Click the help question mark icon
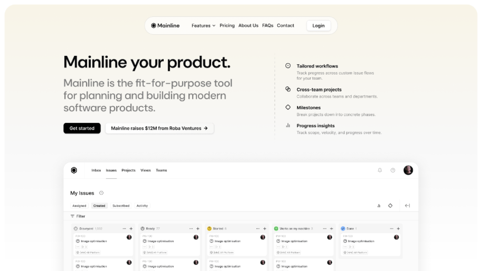482x271 pixels. click(x=393, y=170)
